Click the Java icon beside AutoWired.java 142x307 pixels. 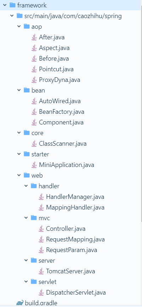34,101
